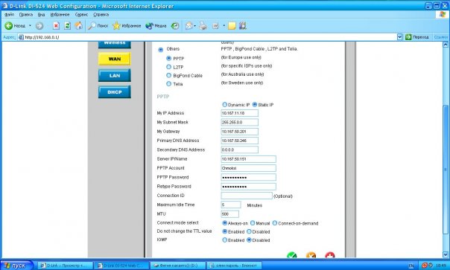Screen dimensions: 450x270
Task: Click the My IP Address field
Action: (239, 113)
